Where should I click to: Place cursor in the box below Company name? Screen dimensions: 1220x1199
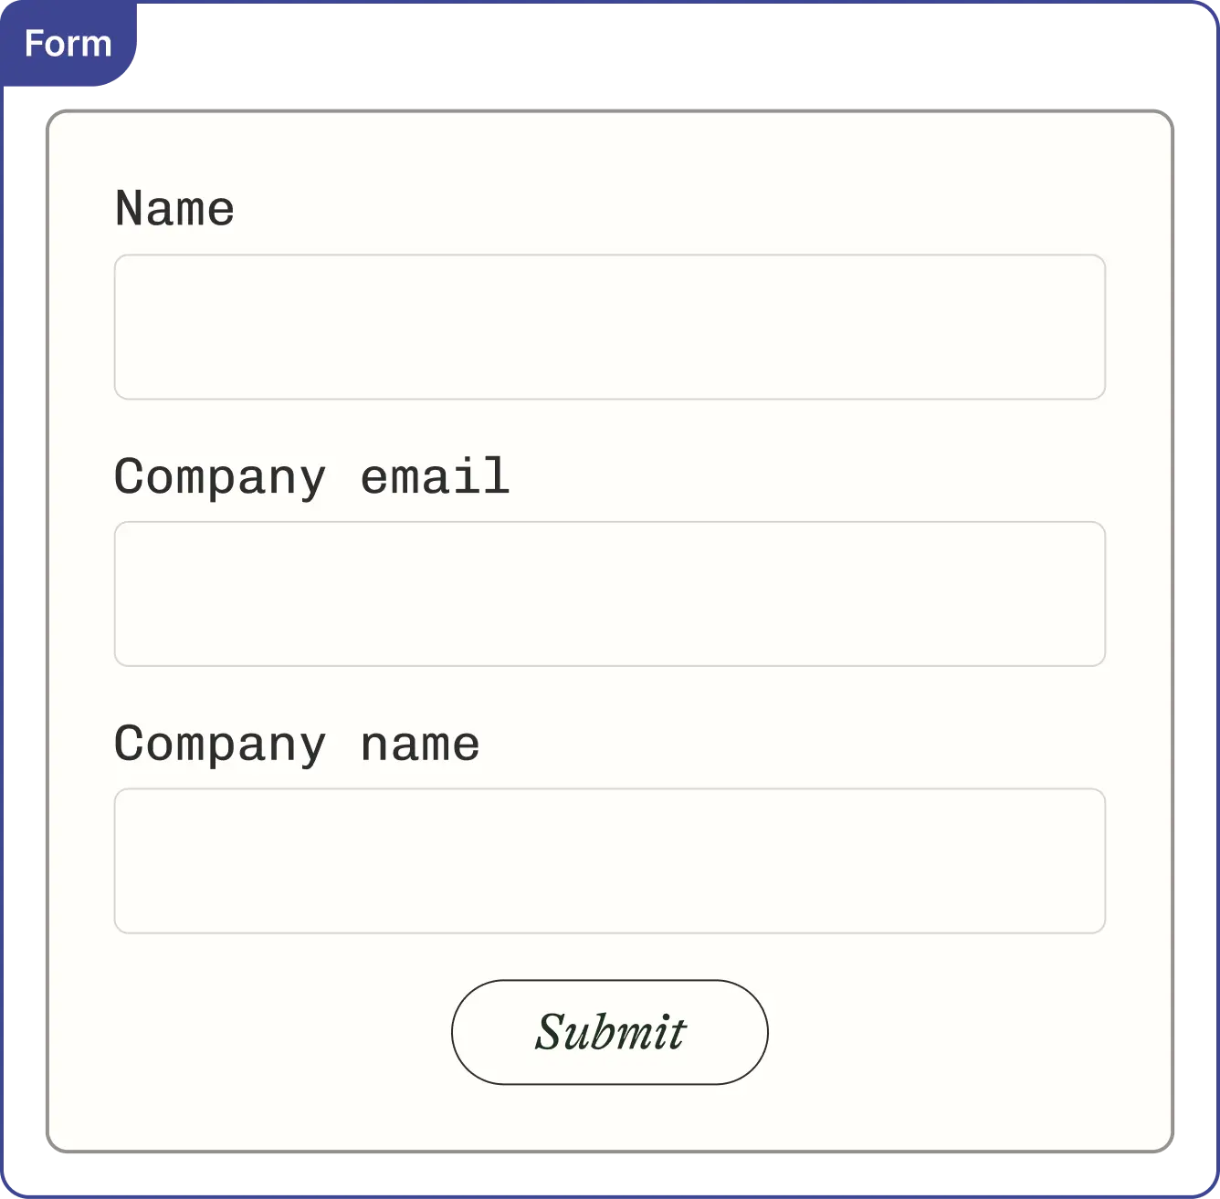click(610, 861)
